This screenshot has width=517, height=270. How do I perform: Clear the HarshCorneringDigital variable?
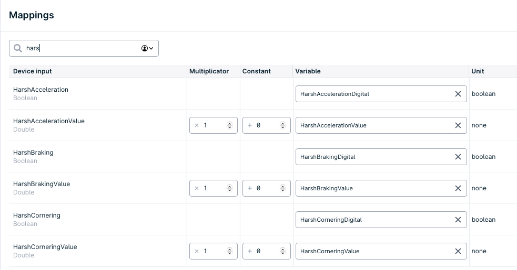pyautogui.click(x=458, y=220)
